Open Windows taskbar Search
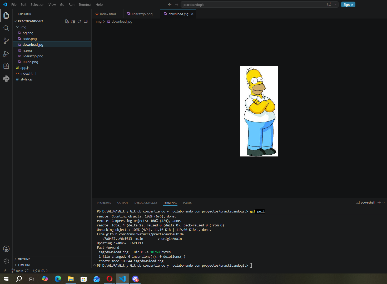The image size is (387, 284). [19, 279]
